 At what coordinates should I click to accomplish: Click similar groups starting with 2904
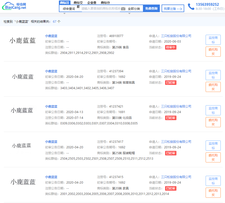pos(87,53)
